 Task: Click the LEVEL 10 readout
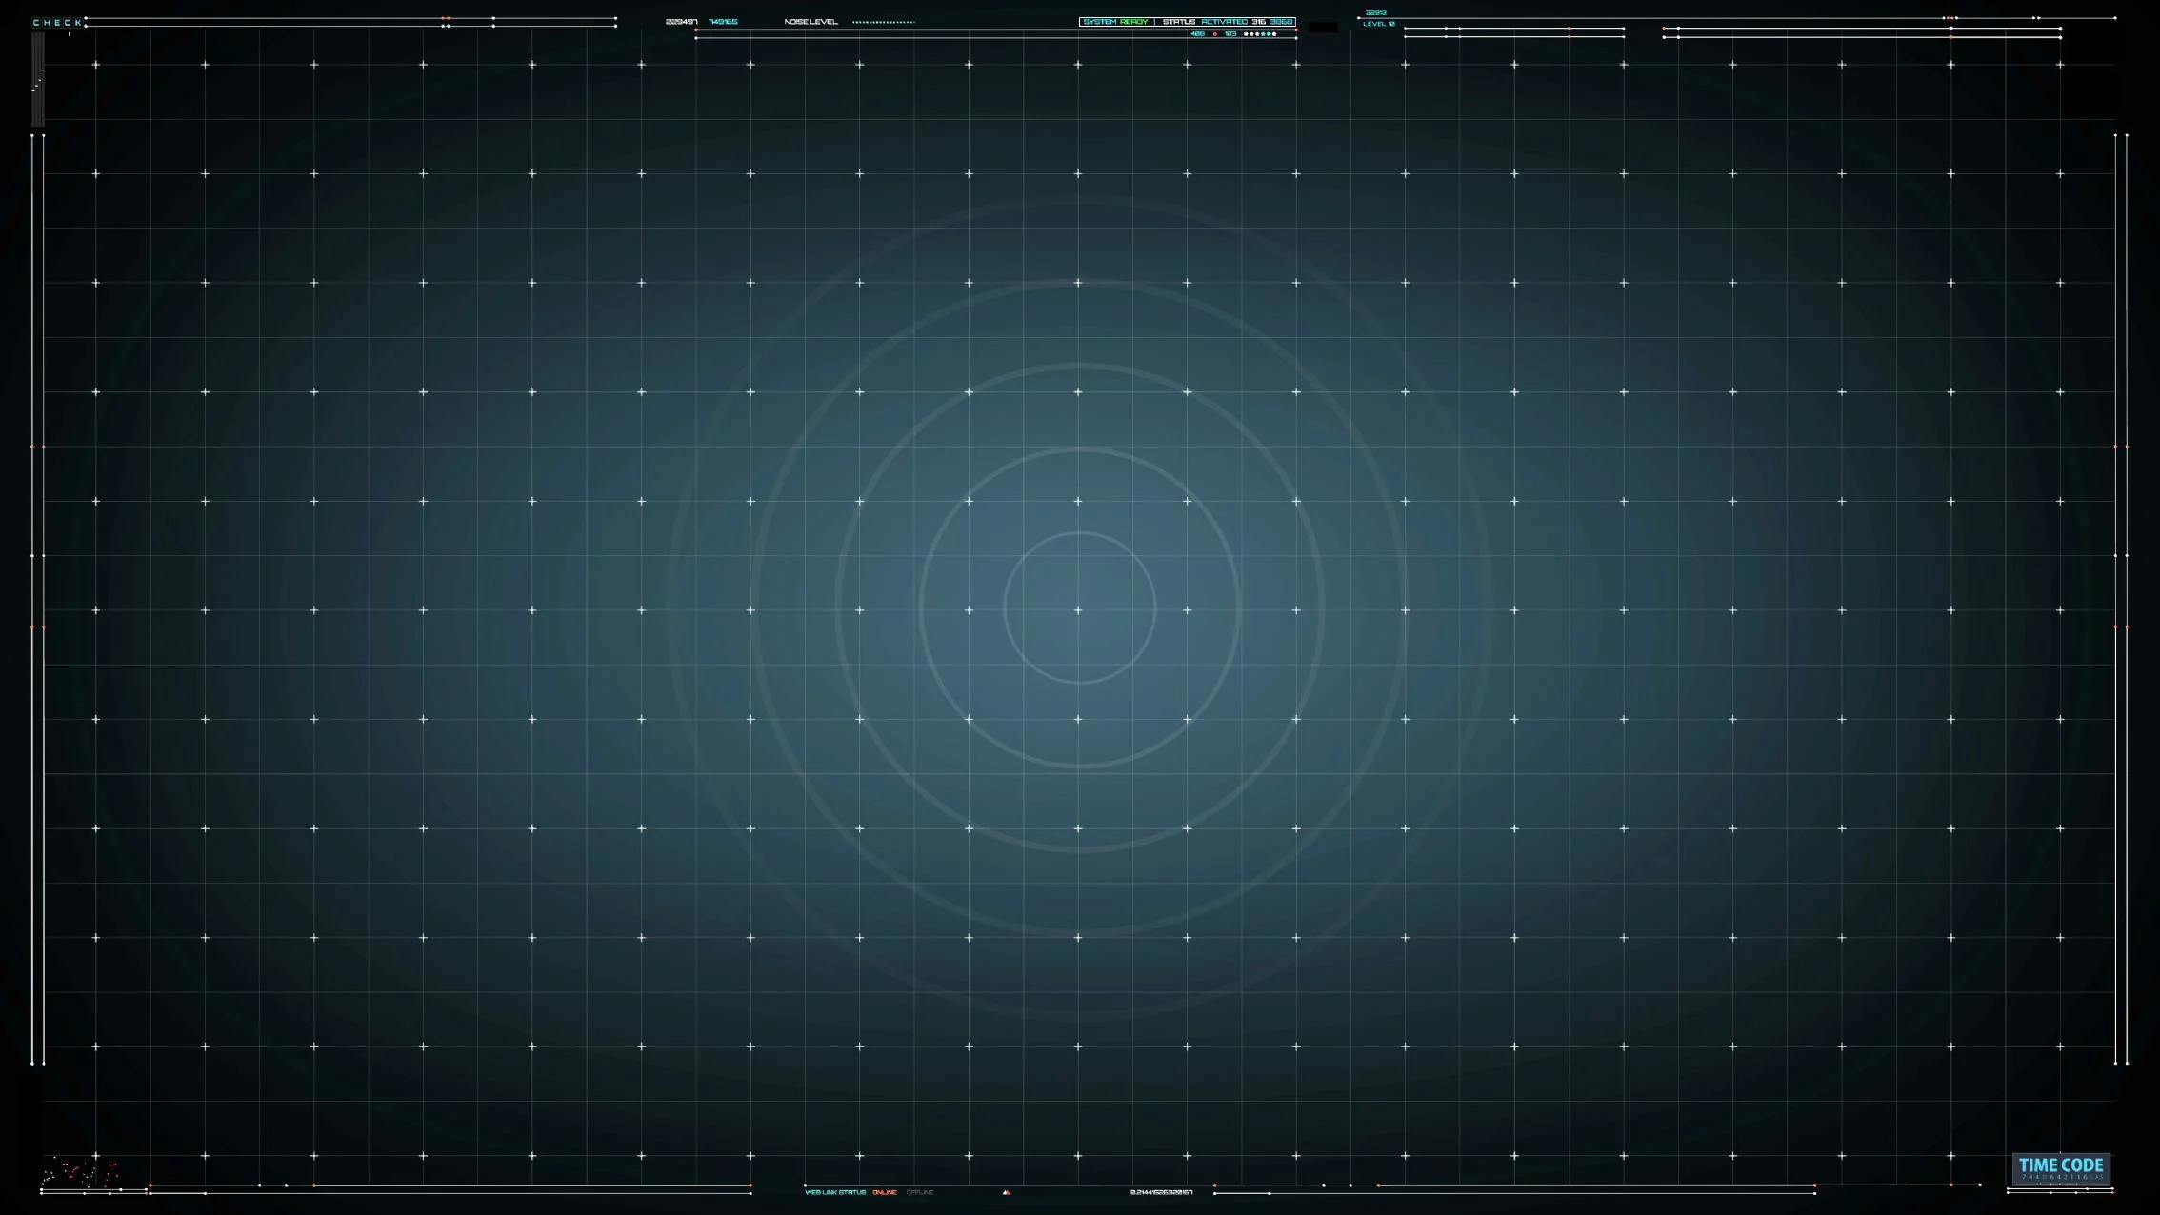pos(1378,24)
